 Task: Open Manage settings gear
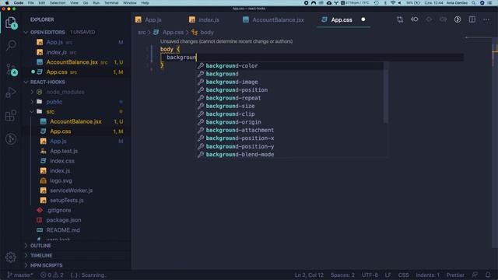[11, 257]
